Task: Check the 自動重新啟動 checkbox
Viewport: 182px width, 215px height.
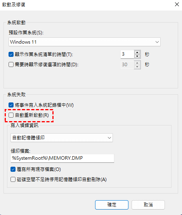Action: coord(11,115)
